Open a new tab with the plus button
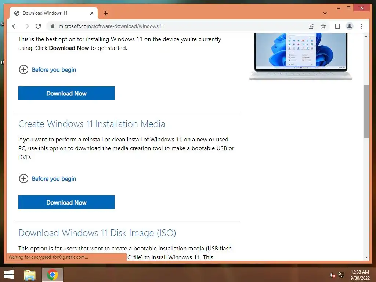 click(x=106, y=13)
